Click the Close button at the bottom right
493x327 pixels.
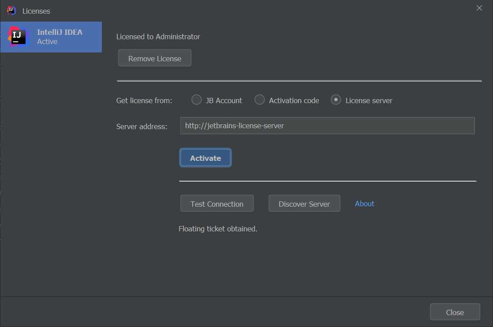click(455, 312)
